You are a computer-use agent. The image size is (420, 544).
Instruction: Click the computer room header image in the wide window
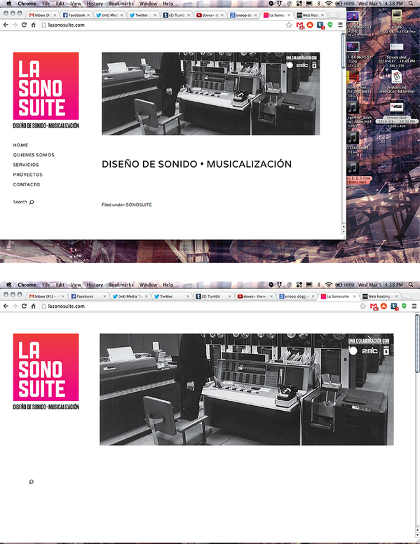(246, 389)
